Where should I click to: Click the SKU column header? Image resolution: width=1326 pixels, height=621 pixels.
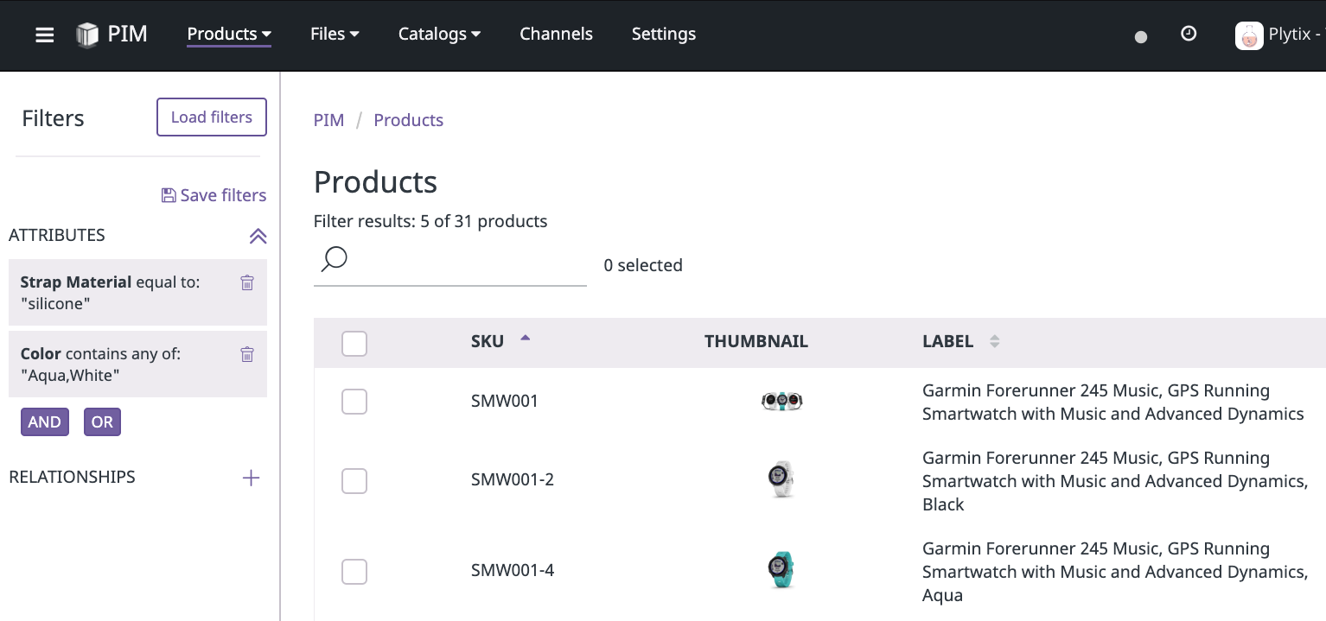(488, 341)
